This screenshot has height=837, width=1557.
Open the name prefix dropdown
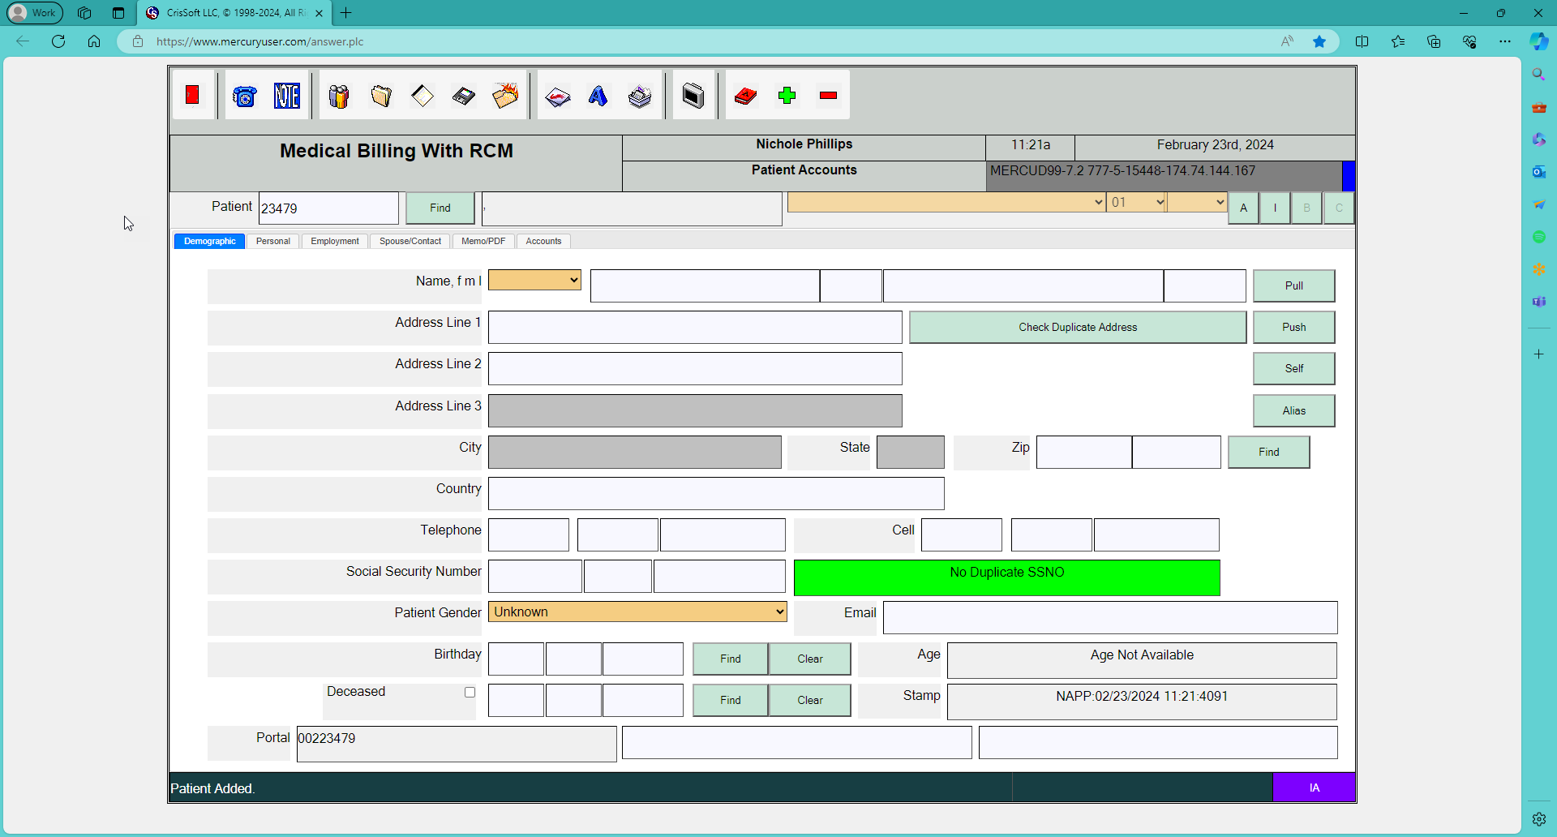534,280
